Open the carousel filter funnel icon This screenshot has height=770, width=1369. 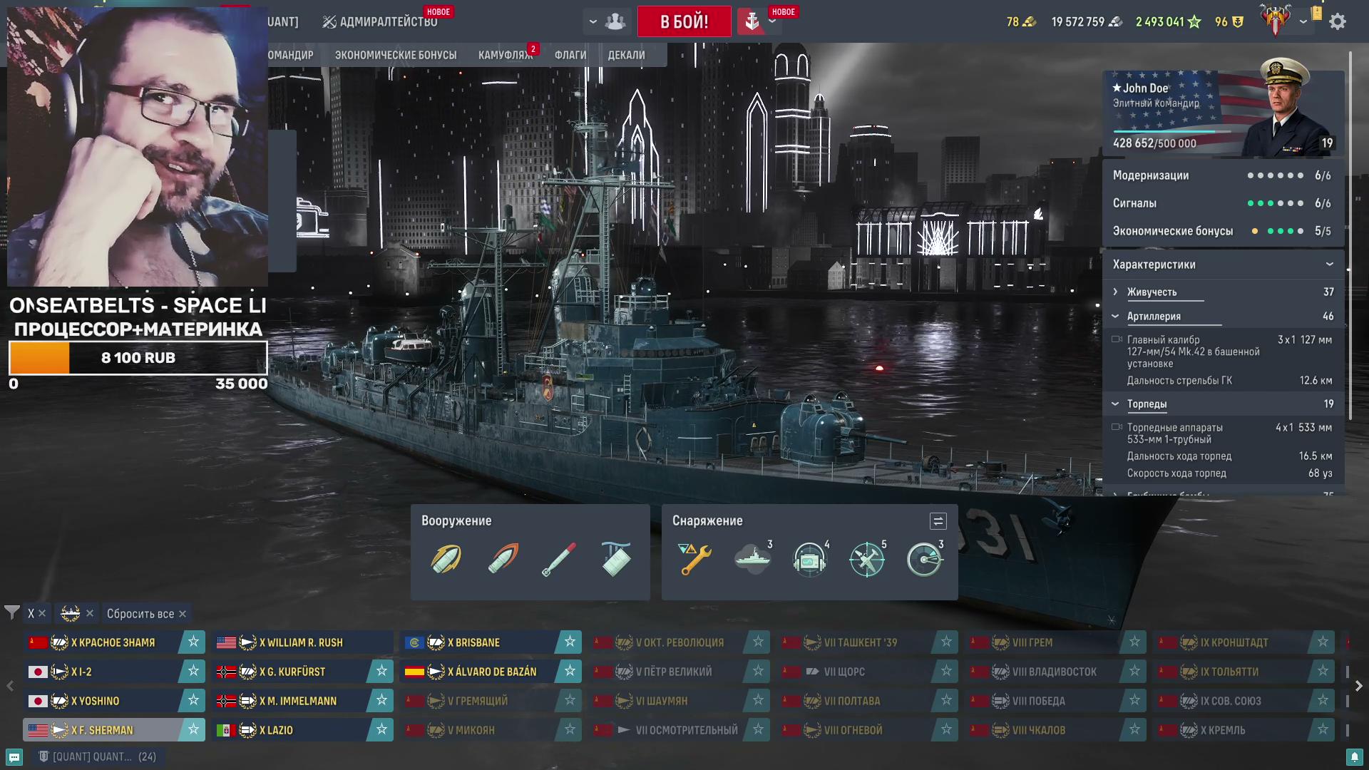(11, 612)
